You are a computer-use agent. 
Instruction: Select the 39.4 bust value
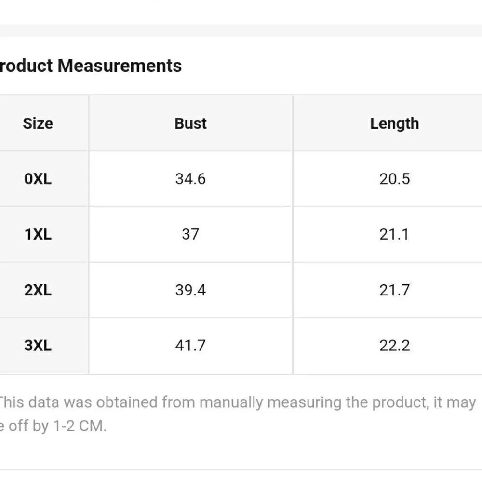tap(190, 290)
